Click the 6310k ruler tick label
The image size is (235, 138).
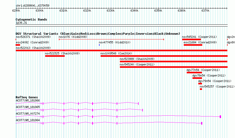[63, 11]
